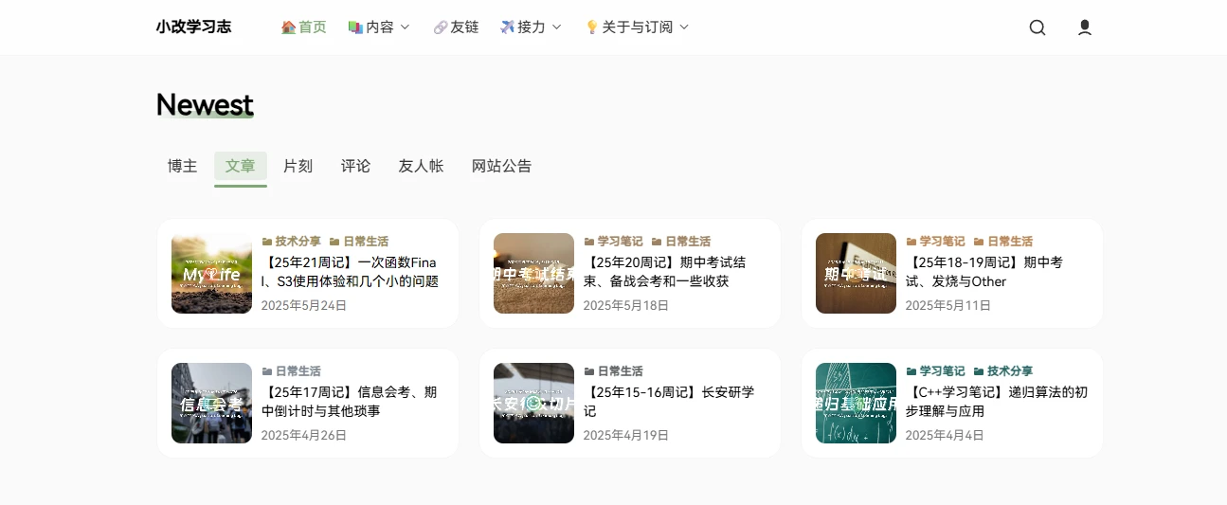Click 日常生活 tag on 25年21周记 card
This screenshot has width=1227, height=505.
[366, 242]
